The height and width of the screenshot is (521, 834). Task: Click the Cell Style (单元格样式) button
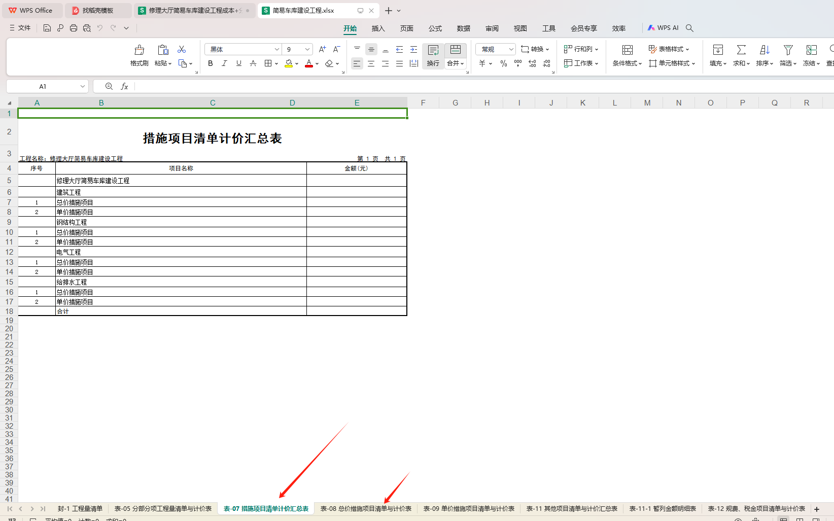[672, 63]
